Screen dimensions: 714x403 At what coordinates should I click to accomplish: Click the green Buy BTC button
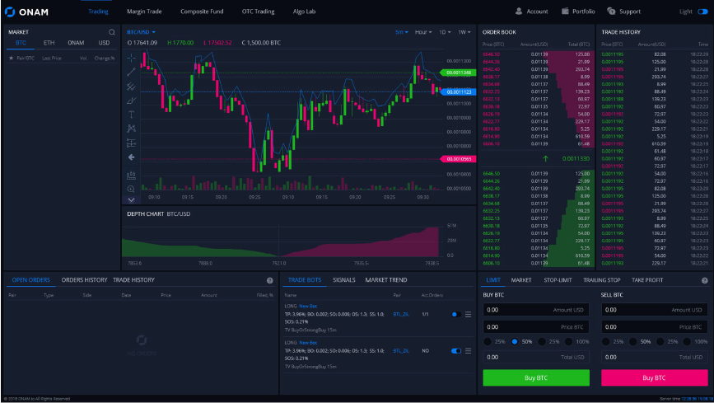tap(536, 377)
